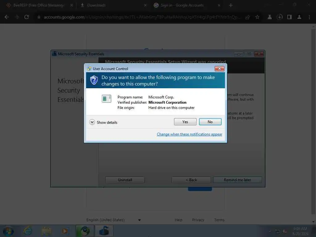Click the Microsoft Security Essentials title icon
Viewport: 316px width, 237px height.
pos(54,54)
